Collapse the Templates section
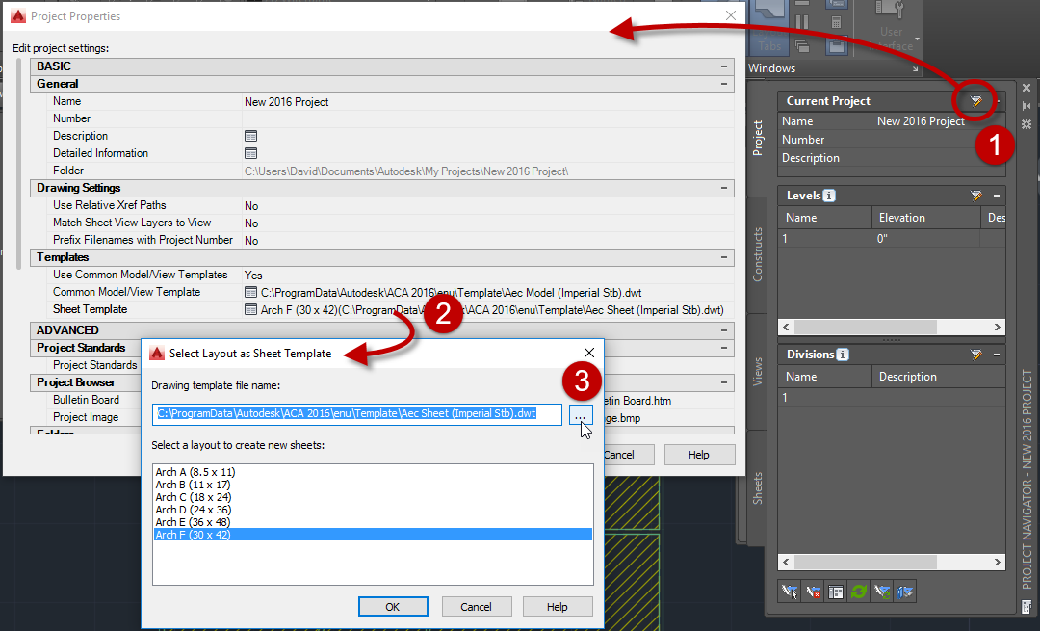This screenshot has height=631, width=1040. pyautogui.click(x=724, y=257)
